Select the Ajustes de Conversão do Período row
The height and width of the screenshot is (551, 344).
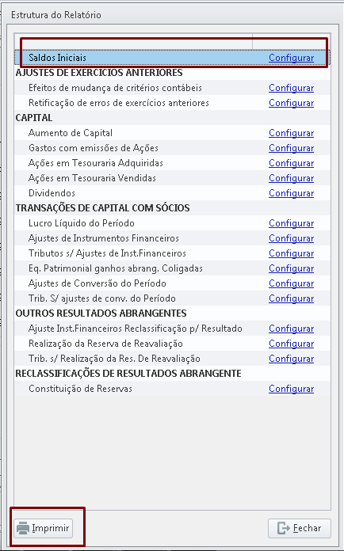tap(172, 283)
